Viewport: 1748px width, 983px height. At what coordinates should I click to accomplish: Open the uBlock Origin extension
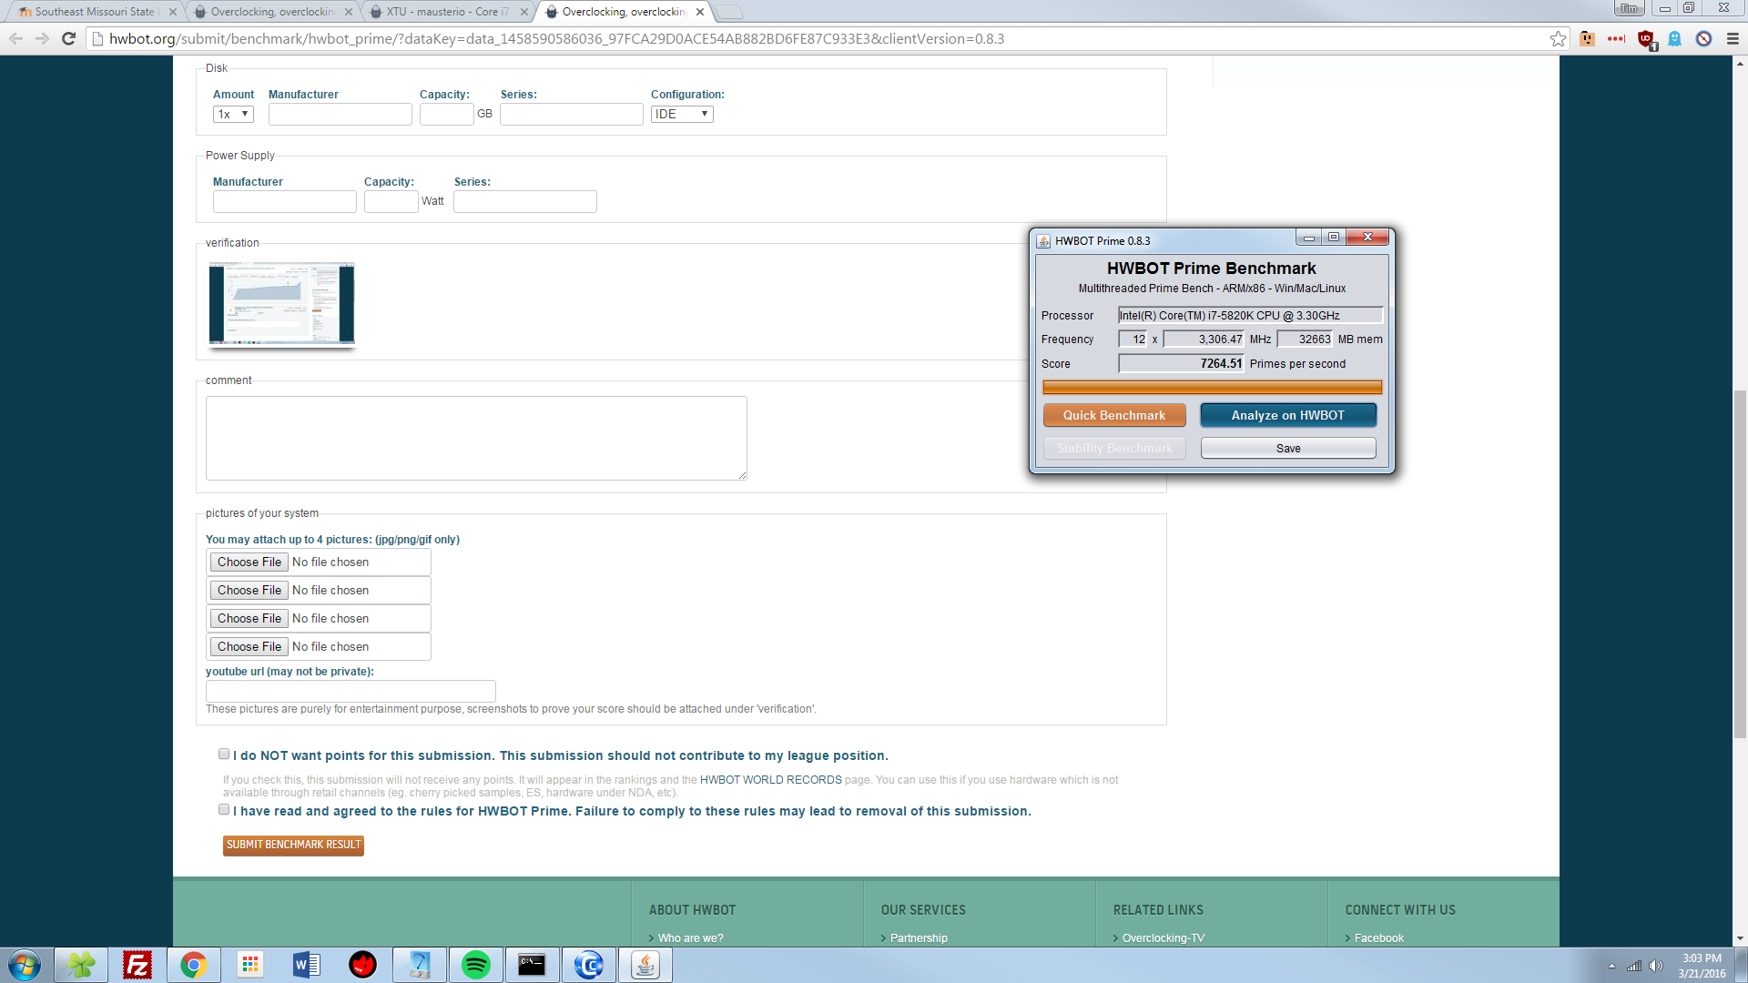(x=1646, y=39)
